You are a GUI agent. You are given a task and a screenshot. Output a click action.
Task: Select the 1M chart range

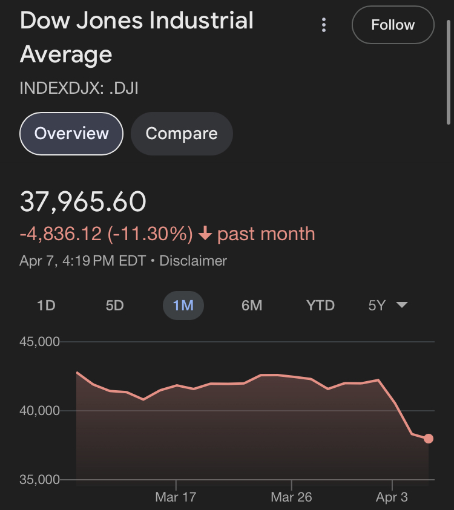[x=183, y=306]
